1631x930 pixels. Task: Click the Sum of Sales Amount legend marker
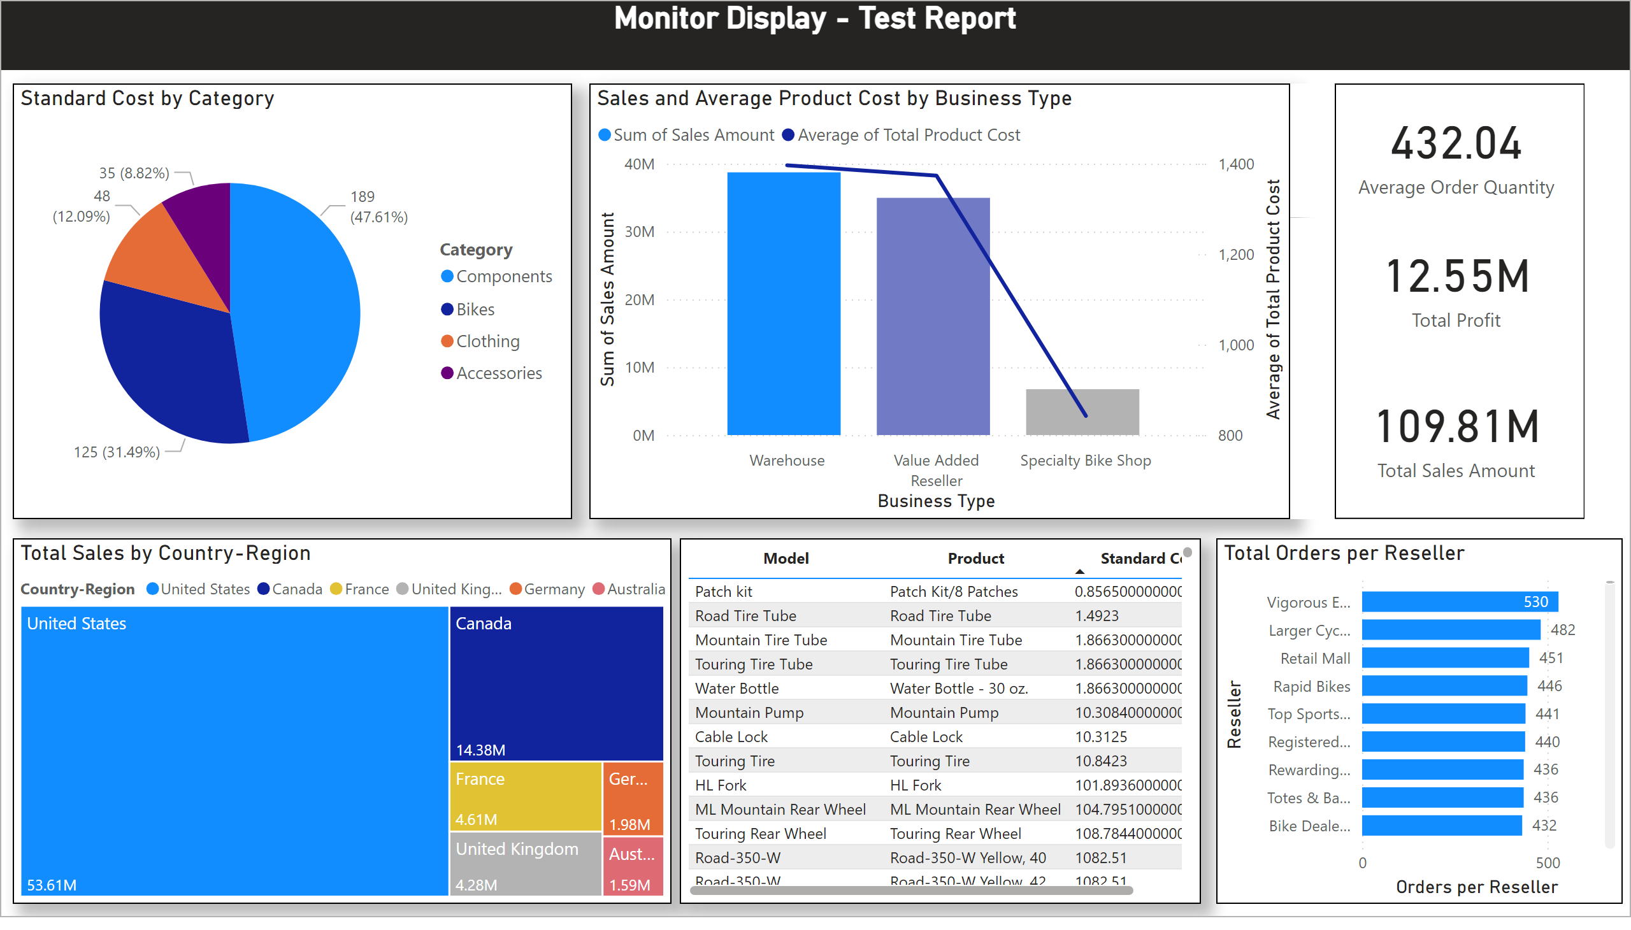(x=604, y=136)
